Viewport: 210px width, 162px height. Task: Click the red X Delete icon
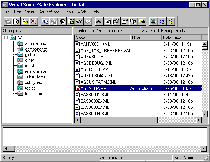click(x=33, y=22)
